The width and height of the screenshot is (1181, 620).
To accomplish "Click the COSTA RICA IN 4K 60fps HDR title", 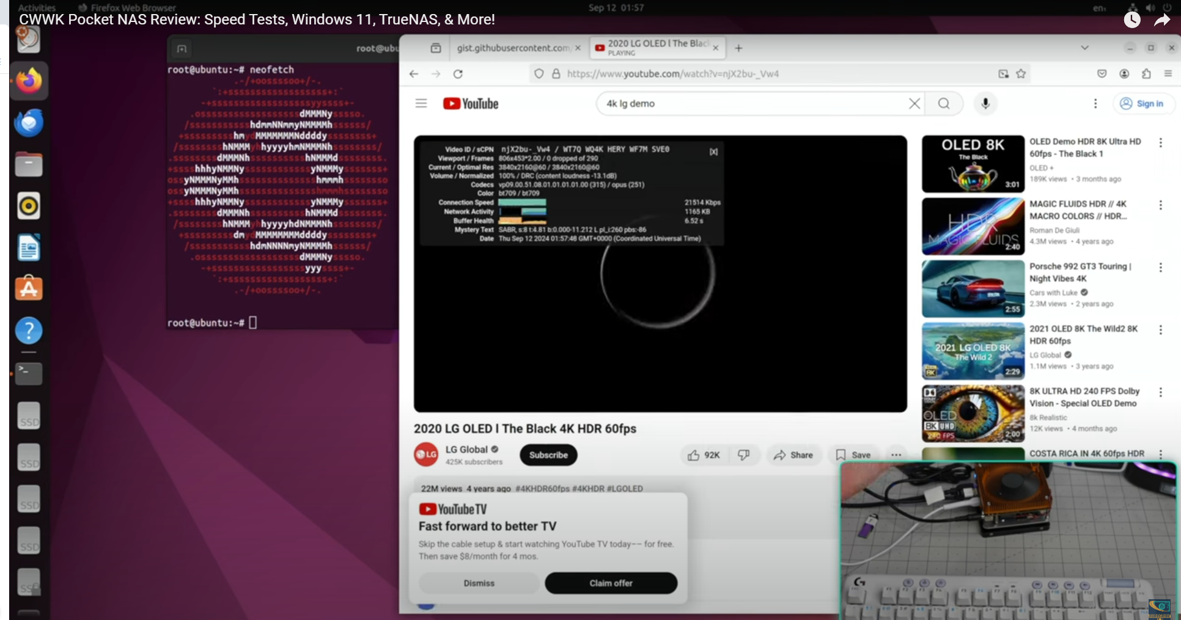I will pos(1087,454).
